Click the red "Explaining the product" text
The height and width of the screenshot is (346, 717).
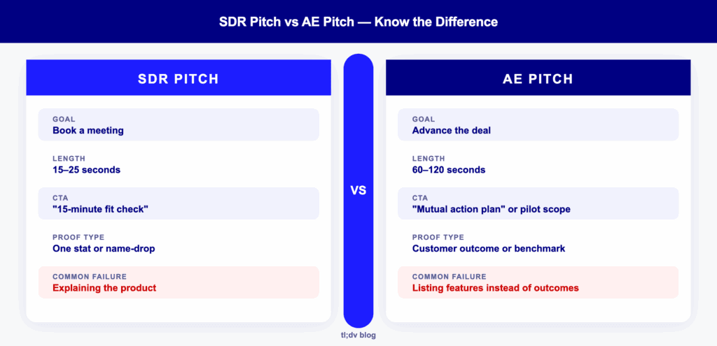[x=104, y=288]
